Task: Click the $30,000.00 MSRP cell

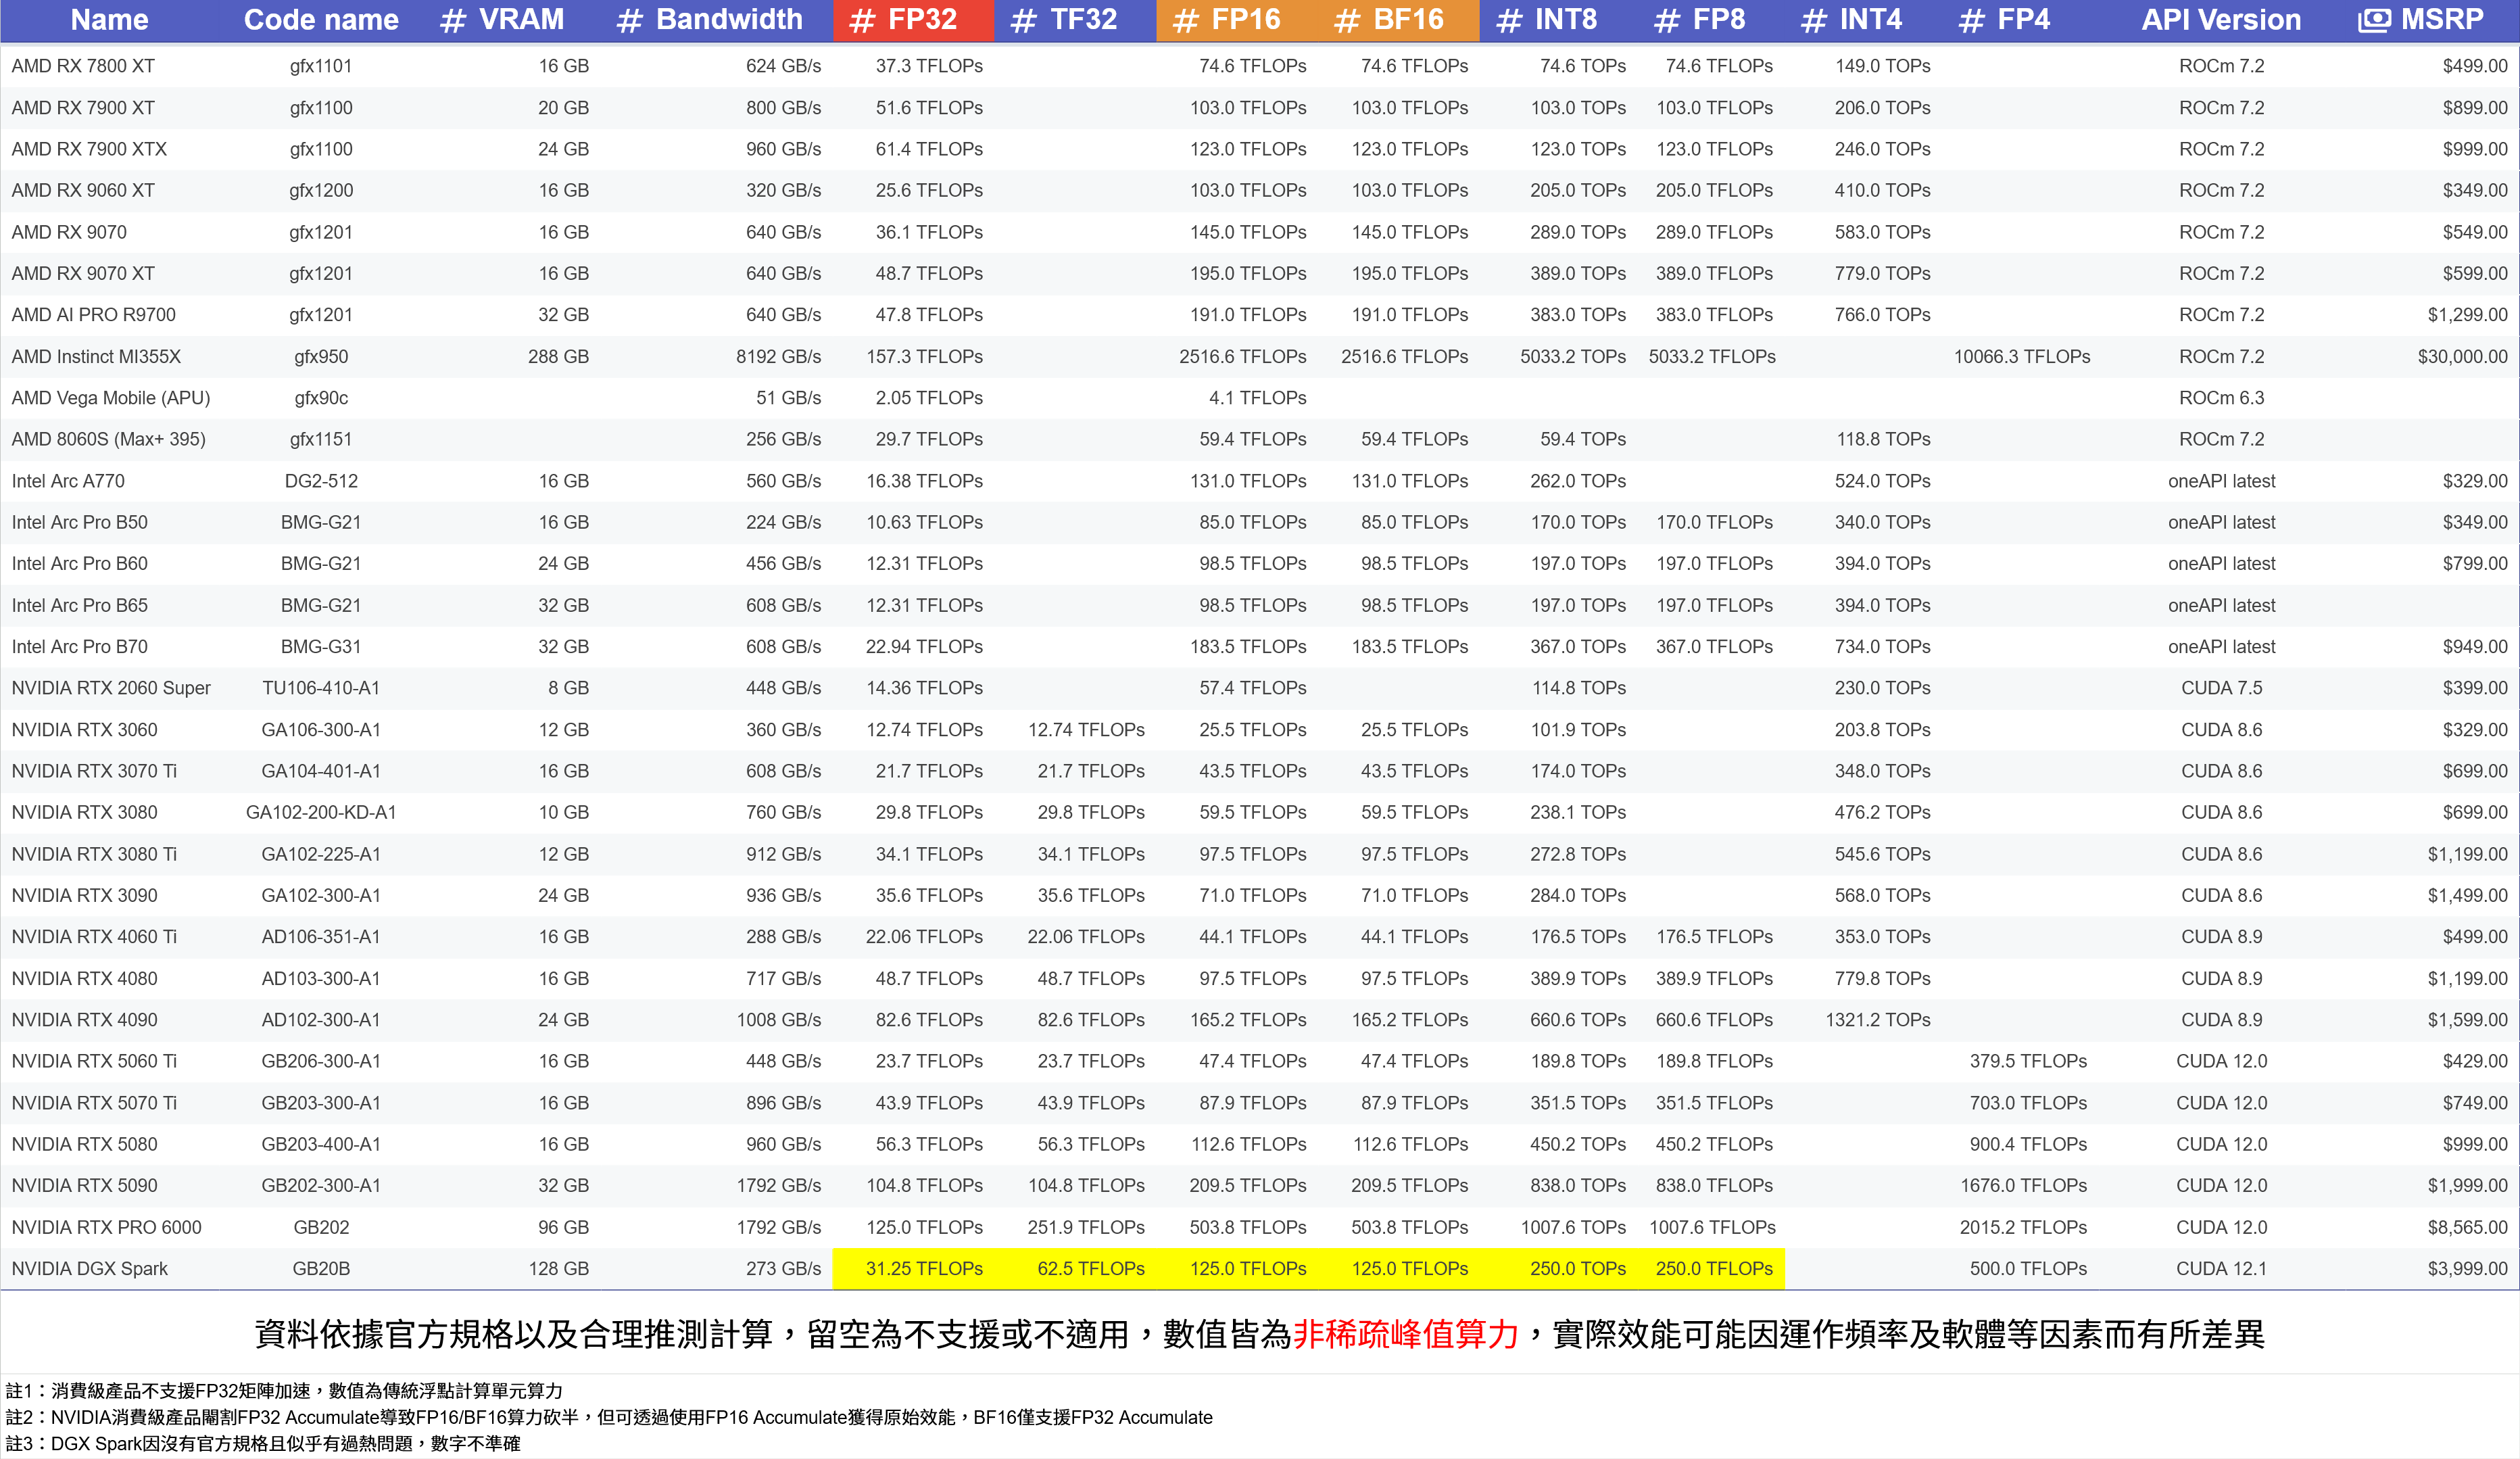Action: (x=2462, y=357)
